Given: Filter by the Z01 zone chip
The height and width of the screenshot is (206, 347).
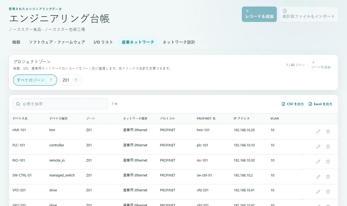Looking at the screenshot, I should (70, 80).
